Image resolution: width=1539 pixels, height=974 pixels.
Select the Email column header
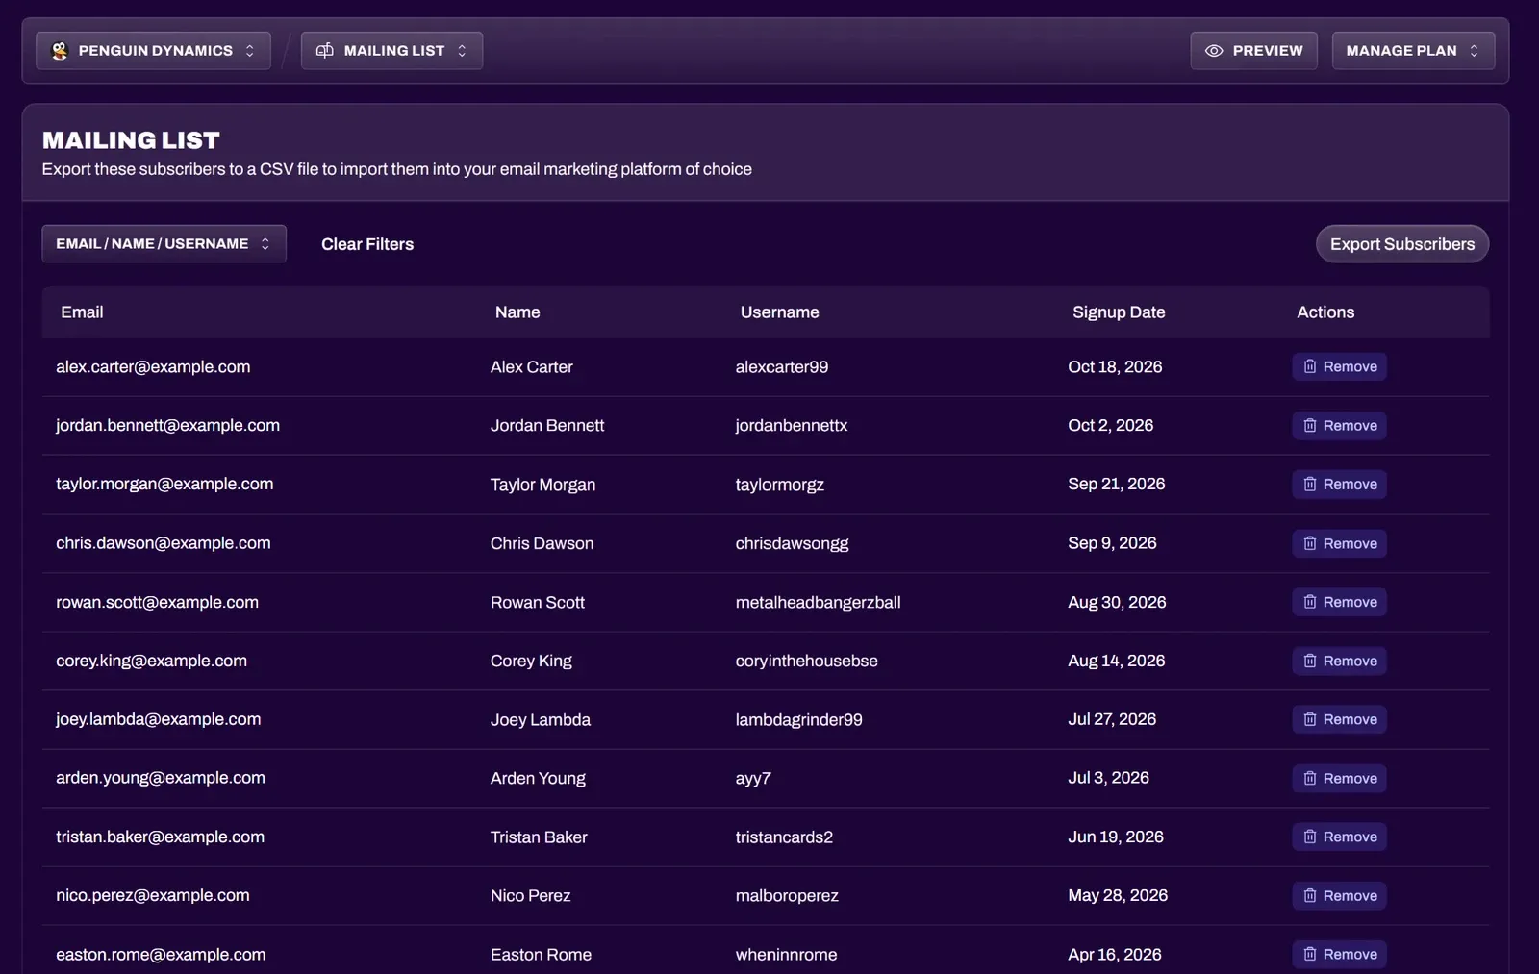pos(82,312)
